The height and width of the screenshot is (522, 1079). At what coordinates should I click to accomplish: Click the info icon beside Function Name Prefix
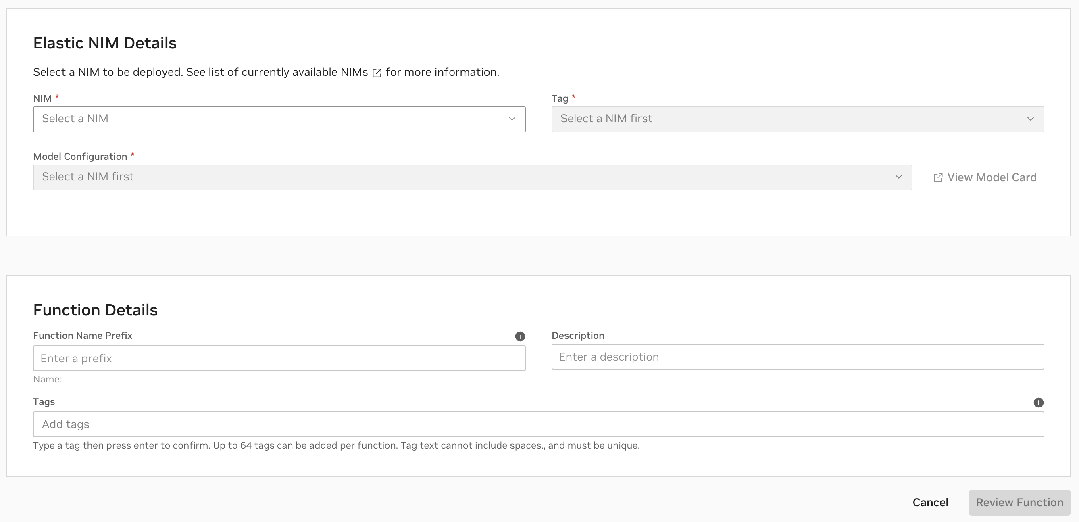pos(520,336)
